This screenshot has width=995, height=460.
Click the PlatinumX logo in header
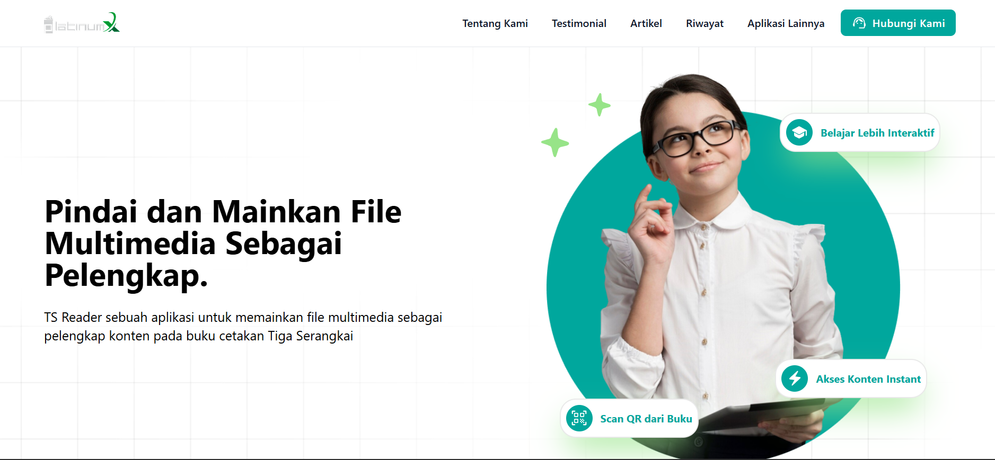(82, 23)
